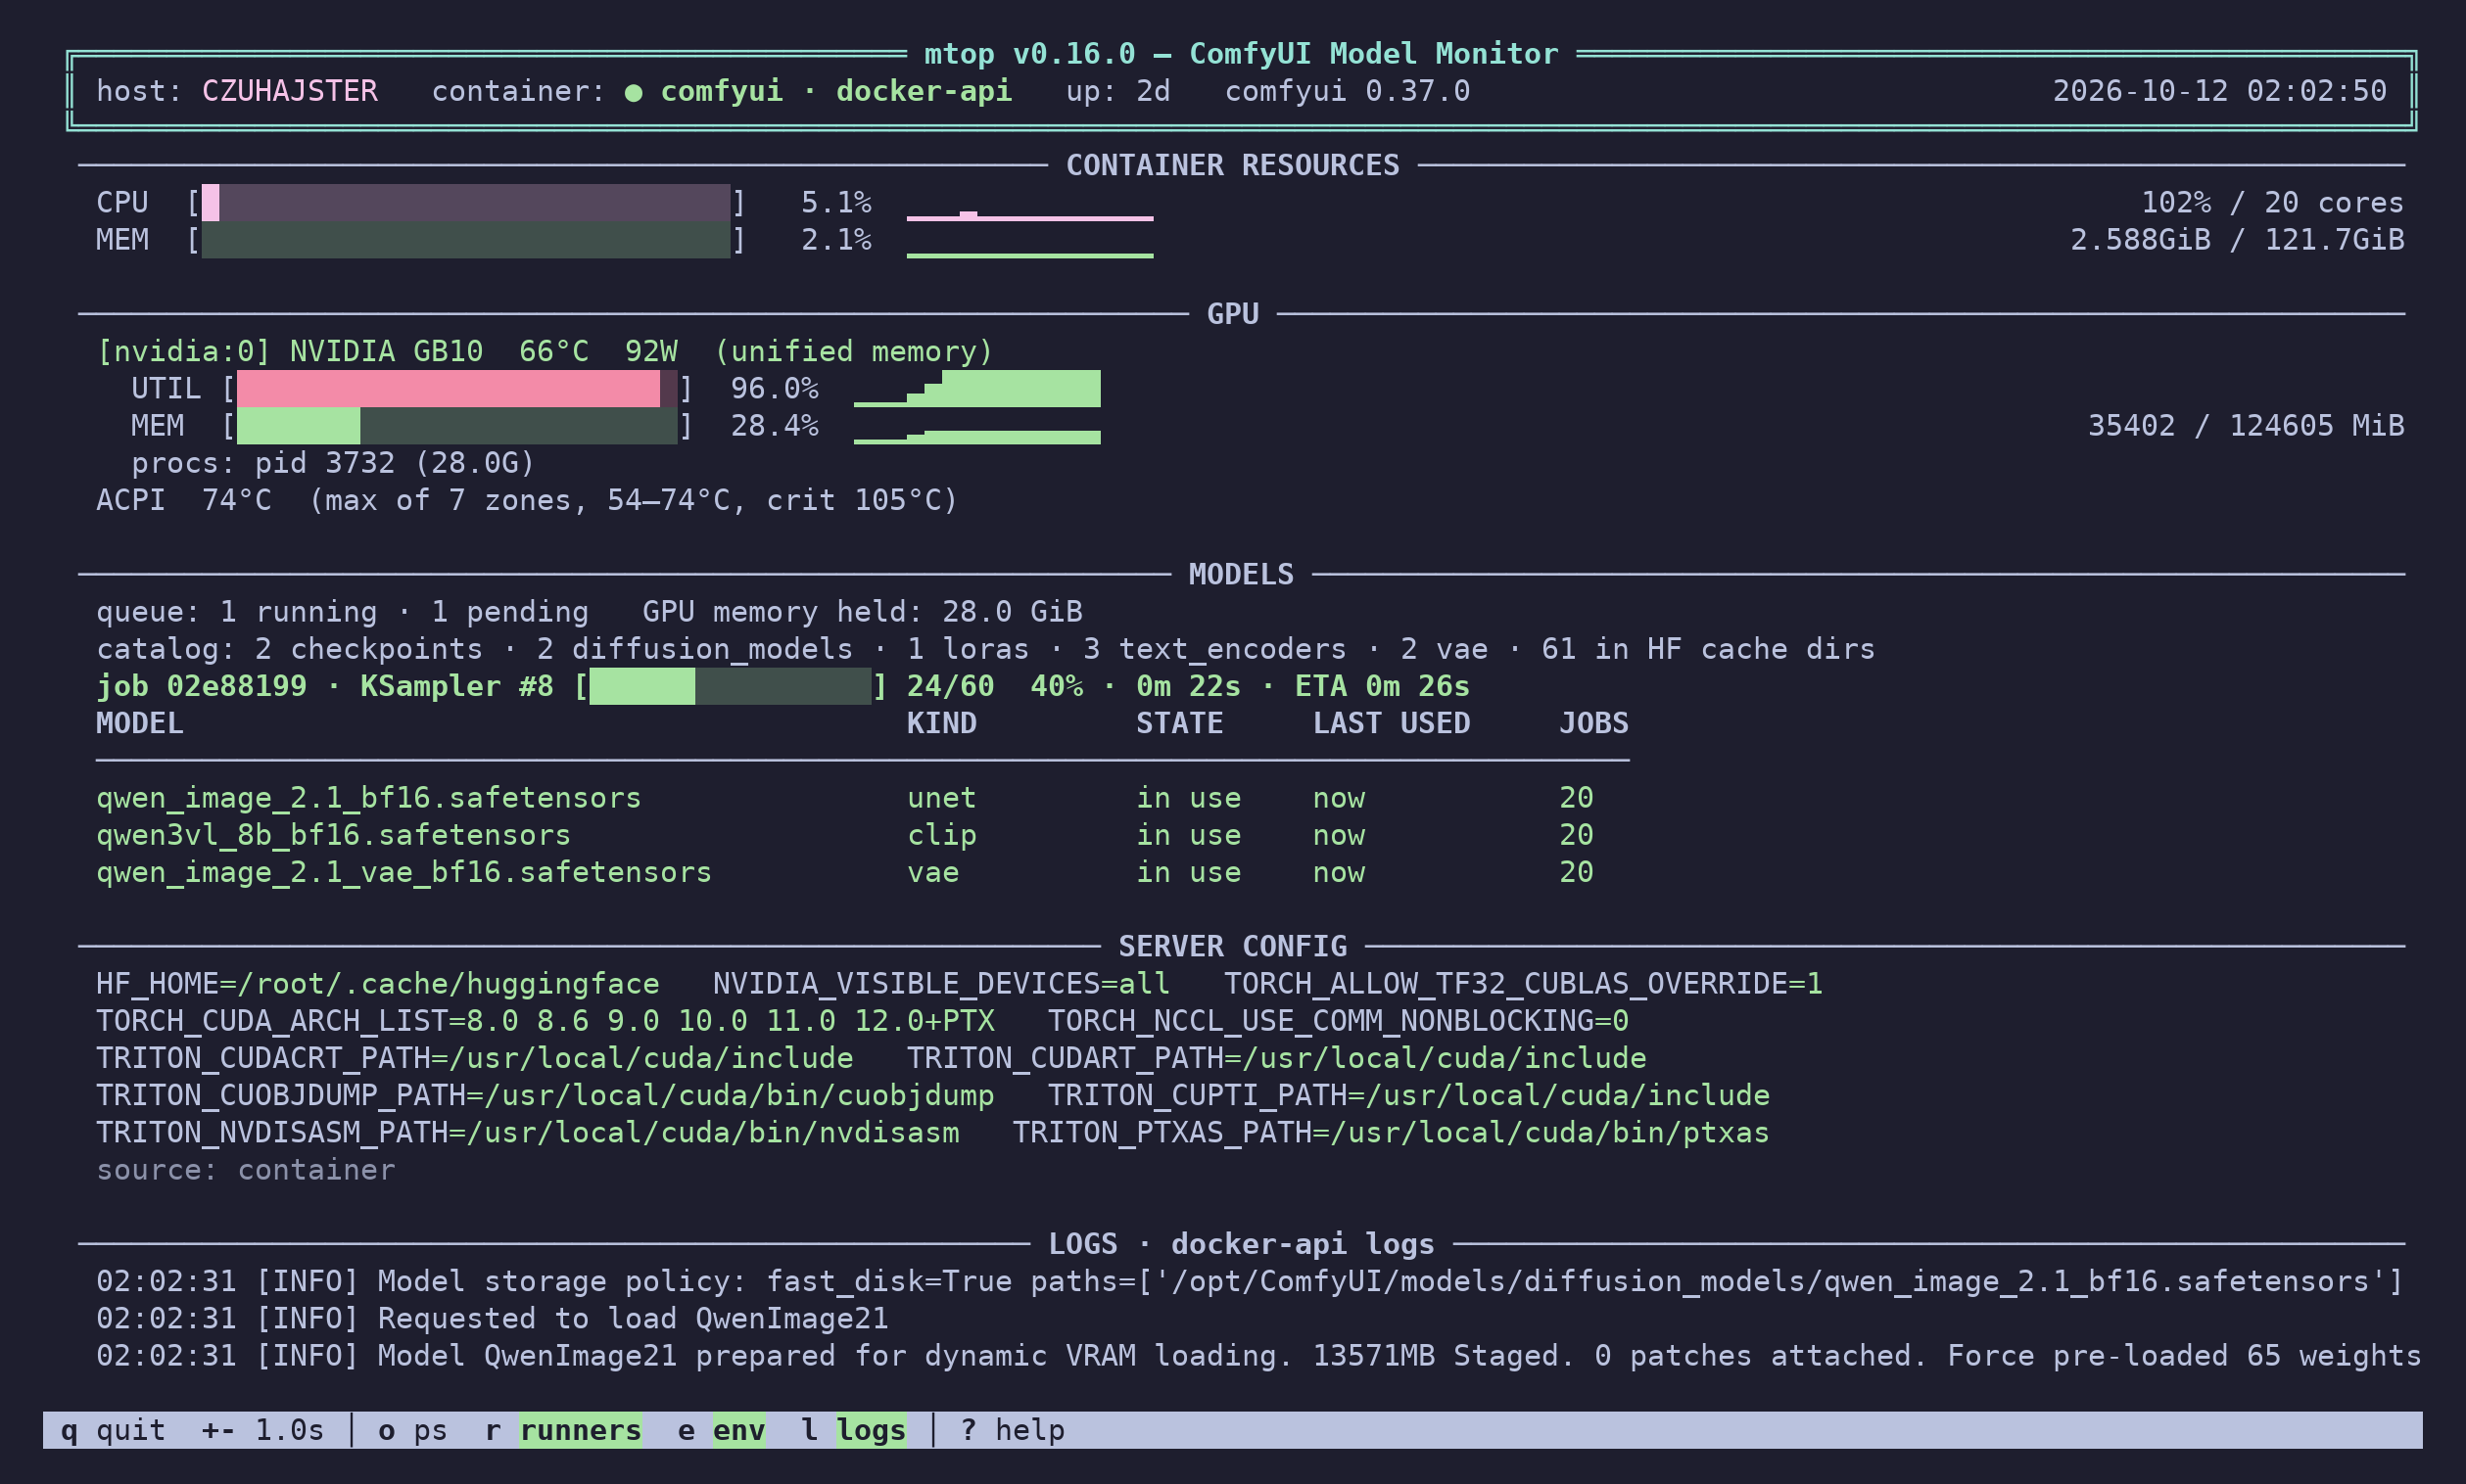The height and width of the screenshot is (1484, 2466).
Task: Adjust the 1.0s refresh interval control
Action: click(x=263, y=1430)
